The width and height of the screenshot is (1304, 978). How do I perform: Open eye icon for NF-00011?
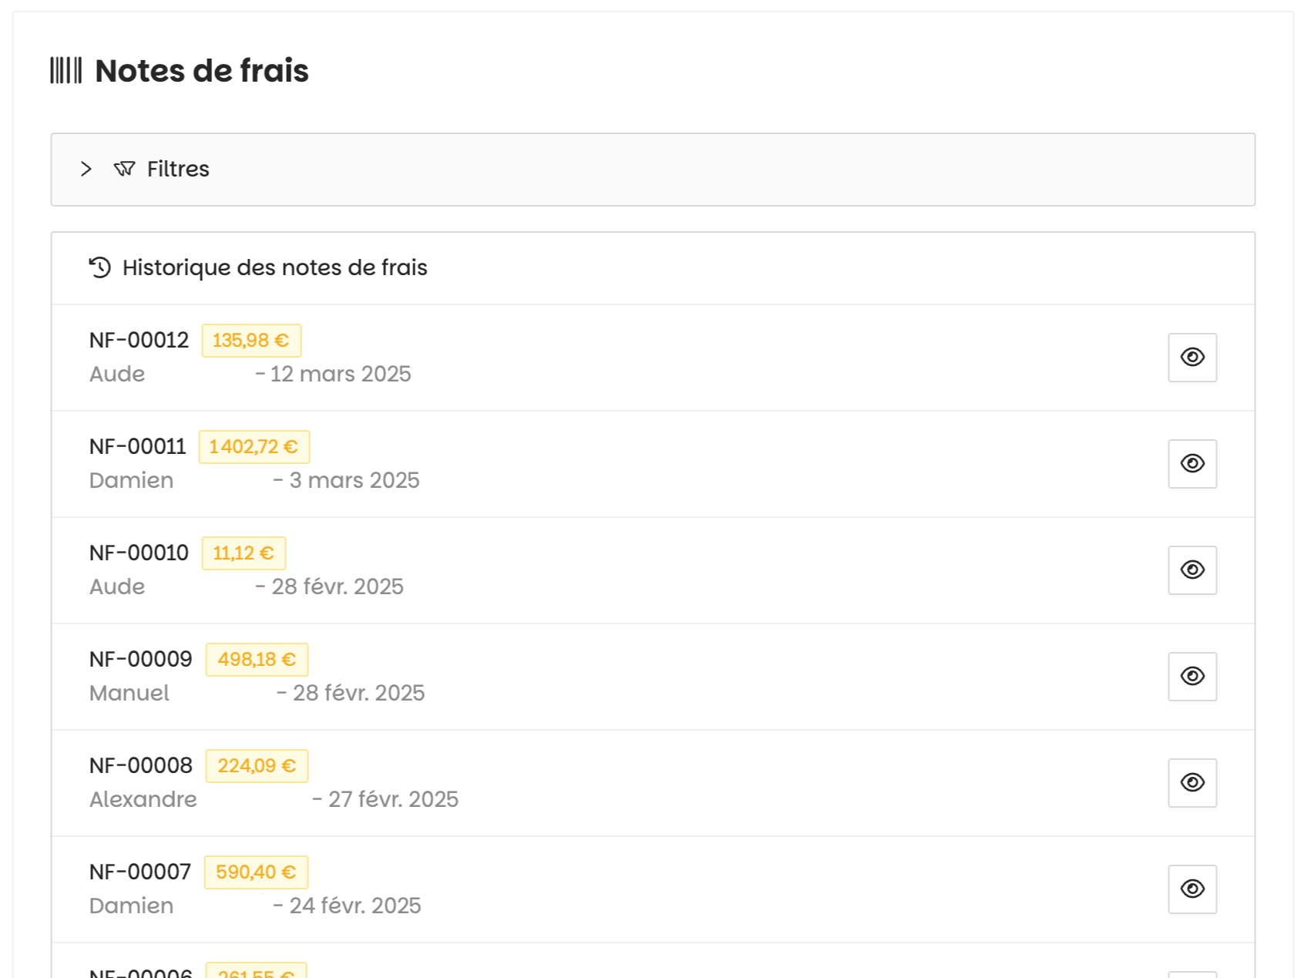point(1191,464)
